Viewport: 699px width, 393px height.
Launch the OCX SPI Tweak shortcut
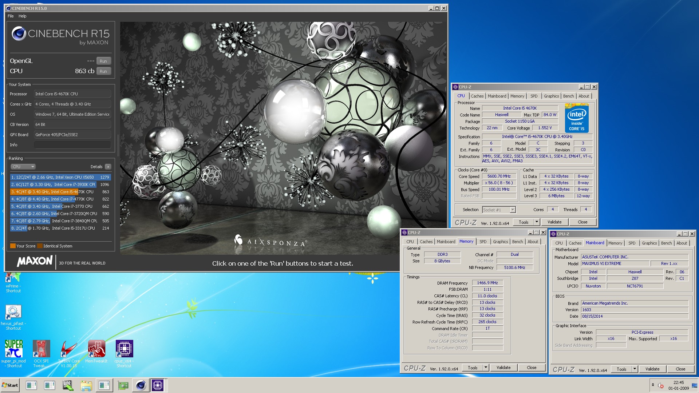coord(41,353)
